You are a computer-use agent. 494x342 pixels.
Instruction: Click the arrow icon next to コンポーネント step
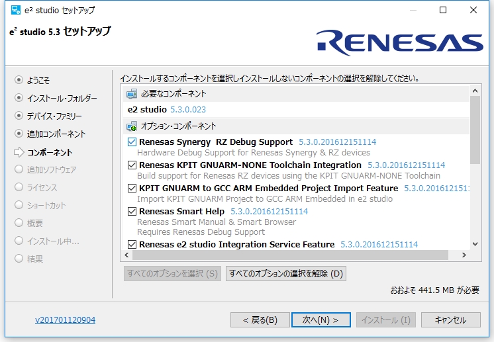coord(19,152)
